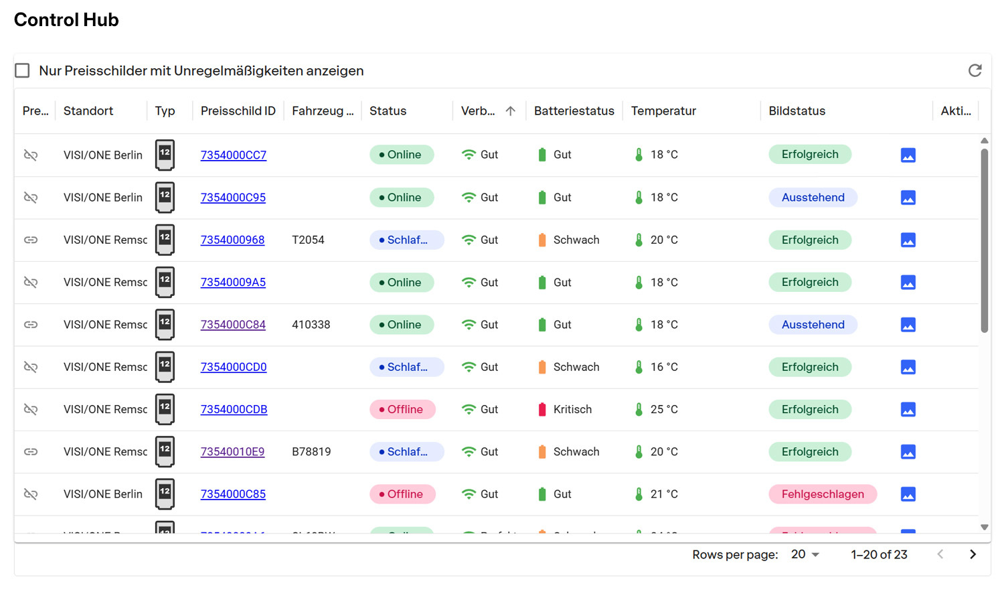Sort by the Temperatur column header
Image resolution: width=1004 pixels, height=616 pixels.
(x=663, y=111)
